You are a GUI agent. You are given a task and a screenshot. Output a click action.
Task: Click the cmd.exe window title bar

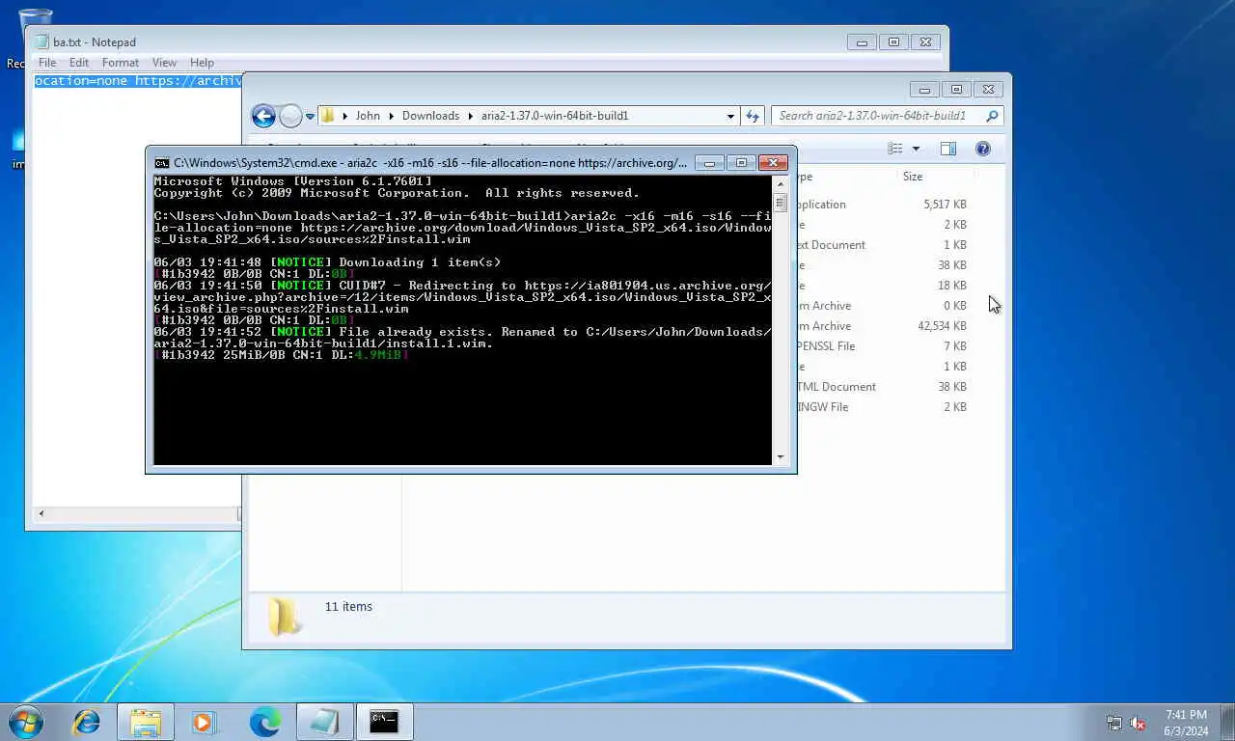pos(429,163)
